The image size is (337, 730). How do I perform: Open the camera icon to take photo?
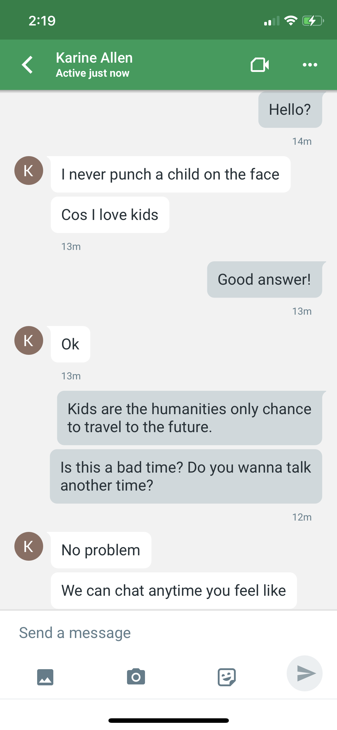[136, 677]
